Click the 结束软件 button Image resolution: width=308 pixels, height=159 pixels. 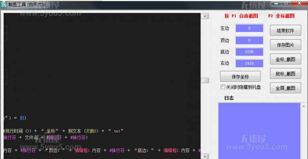tap(285, 30)
